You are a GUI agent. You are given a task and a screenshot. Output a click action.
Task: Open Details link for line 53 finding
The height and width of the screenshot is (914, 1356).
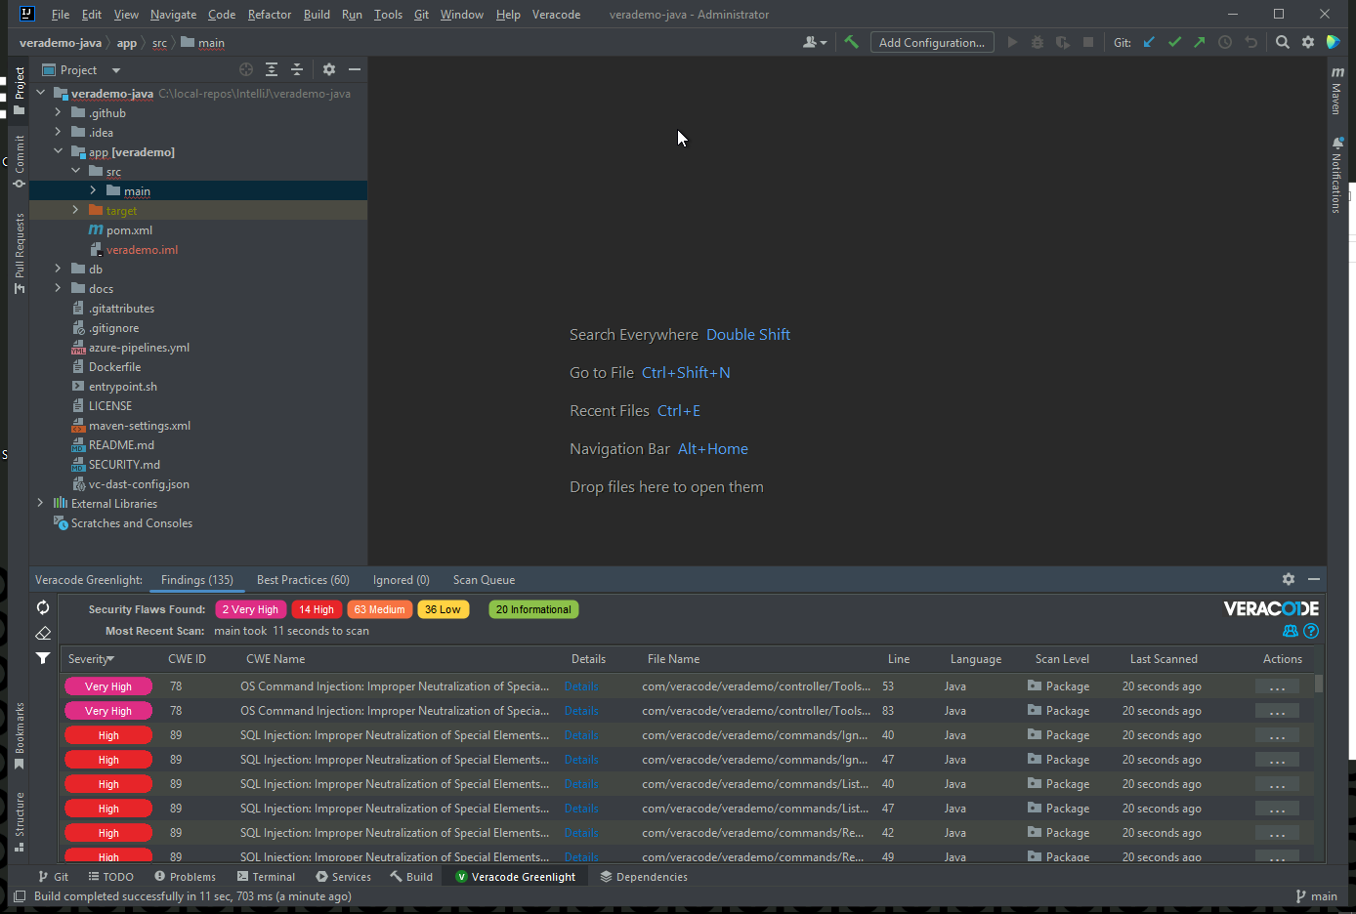(581, 686)
